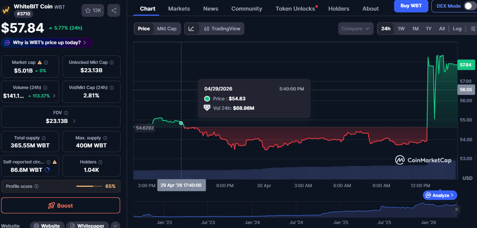Open the Token Unlocks tab
477x228 pixels.
click(295, 9)
